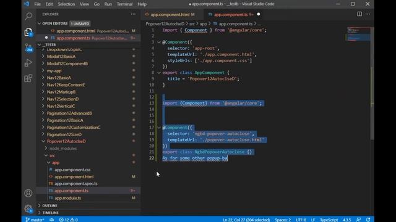Change language mode via TypeScript status item
This screenshot has height=222, width=396.
329,220
